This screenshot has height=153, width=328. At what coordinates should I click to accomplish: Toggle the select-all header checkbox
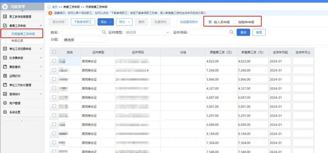pyautogui.click(x=54, y=52)
